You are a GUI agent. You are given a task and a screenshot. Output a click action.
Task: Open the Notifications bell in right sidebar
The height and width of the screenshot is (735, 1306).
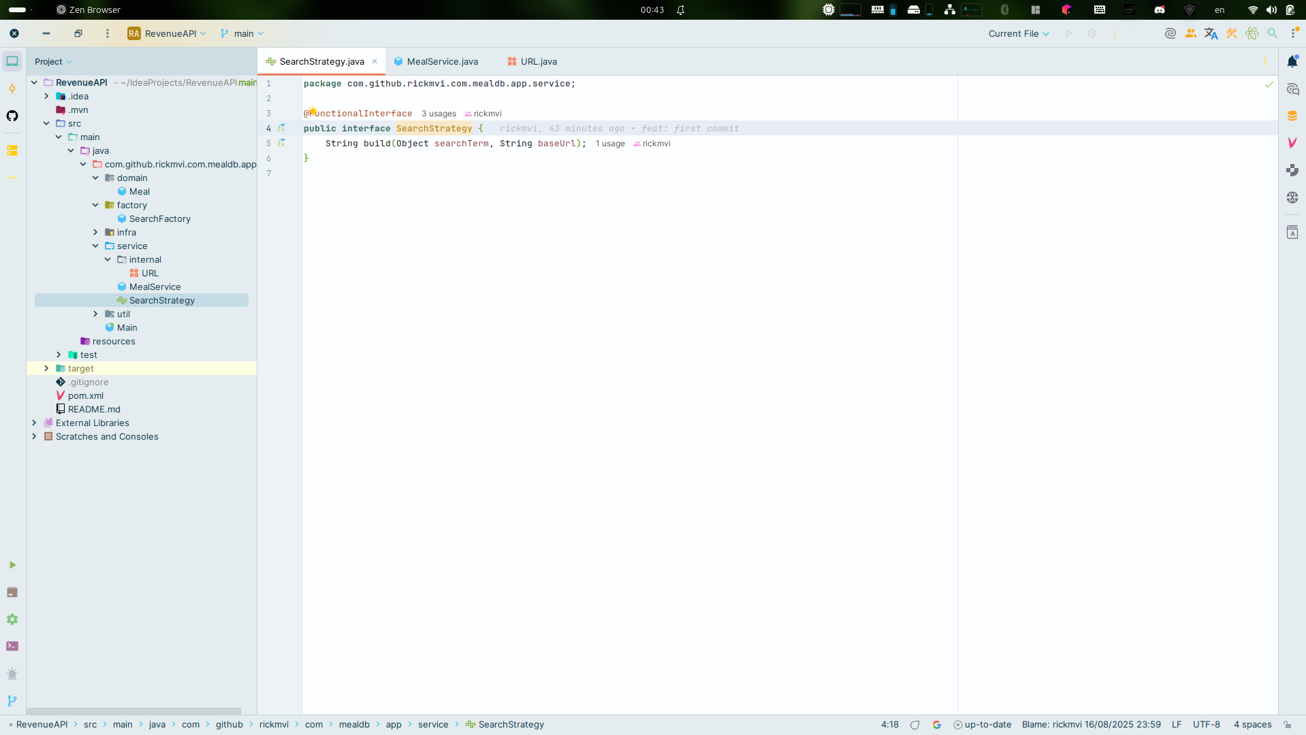pyautogui.click(x=1292, y=61)
